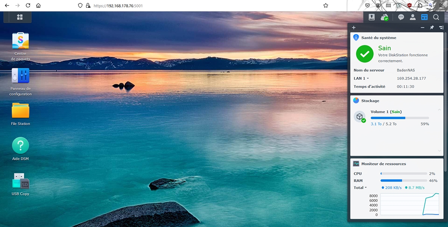
Task: Click the server name BadenNAS
Action: [x=406, y=70]
